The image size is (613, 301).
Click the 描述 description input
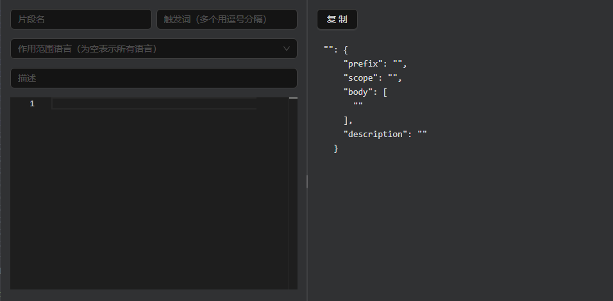pos(154,78)
